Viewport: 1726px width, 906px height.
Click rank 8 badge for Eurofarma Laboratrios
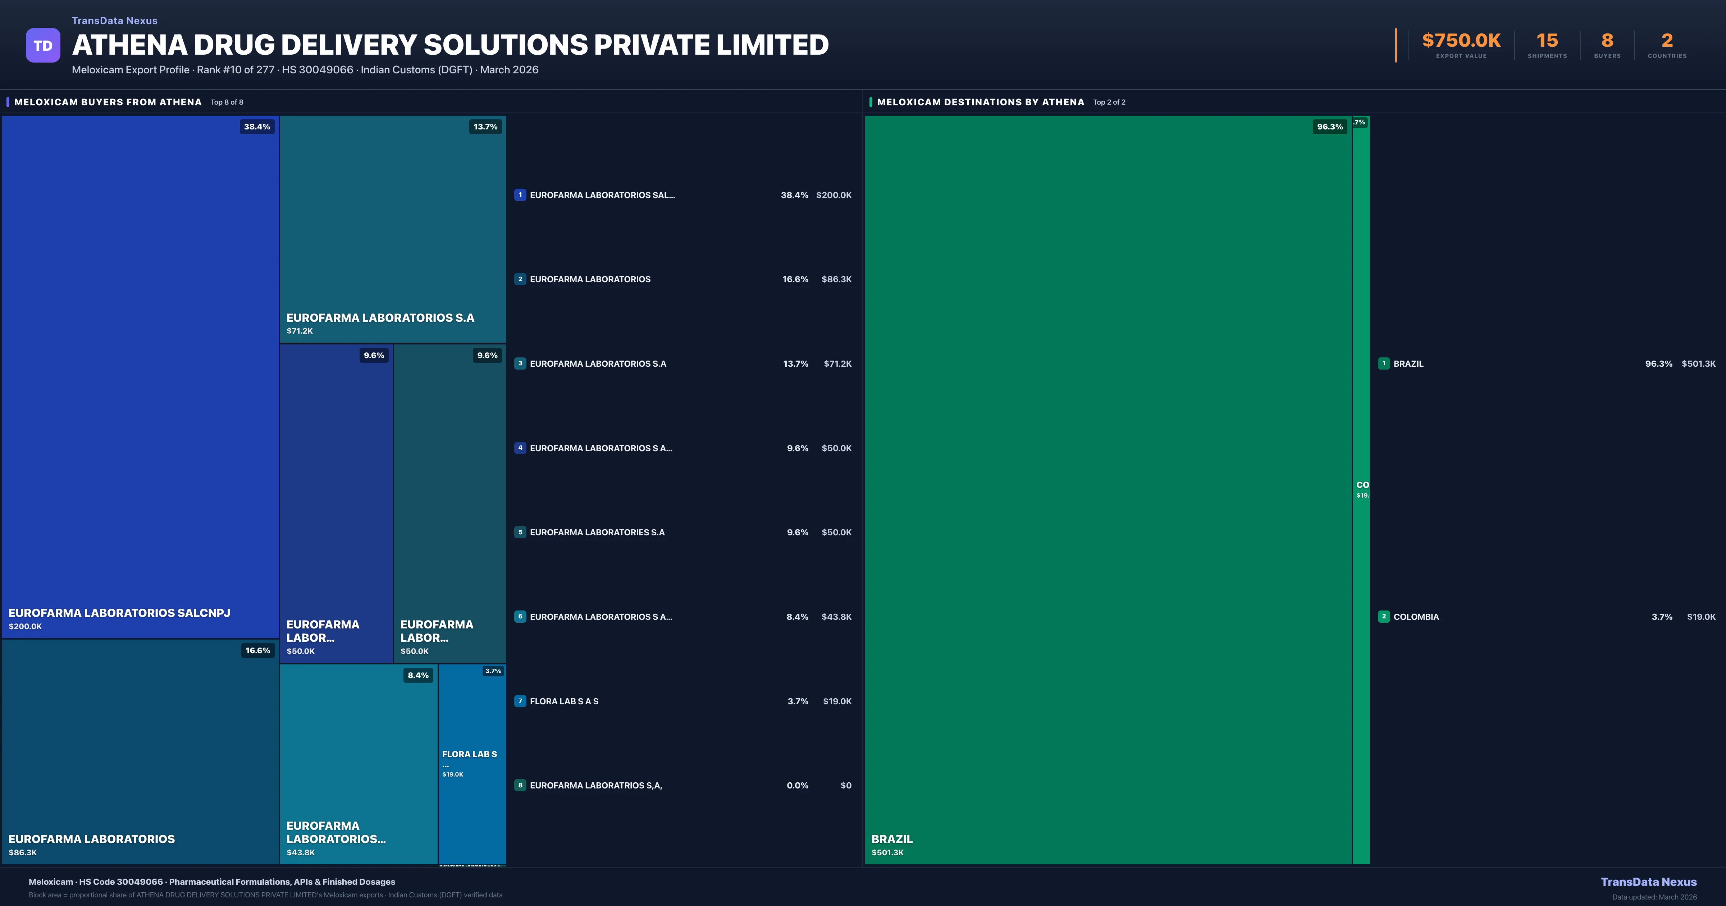[x=520, y=785]
